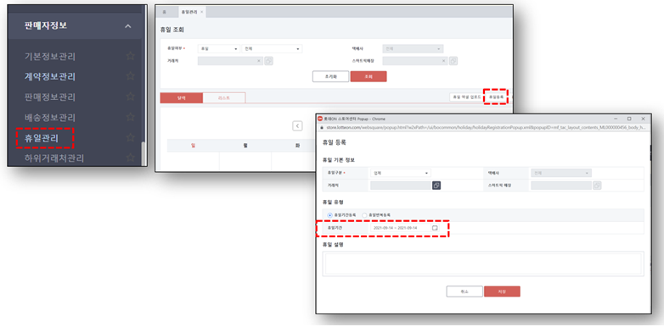Favorite 기본정보관리 with its star icon
Screen dimensions: 664x327
point(131,56)
